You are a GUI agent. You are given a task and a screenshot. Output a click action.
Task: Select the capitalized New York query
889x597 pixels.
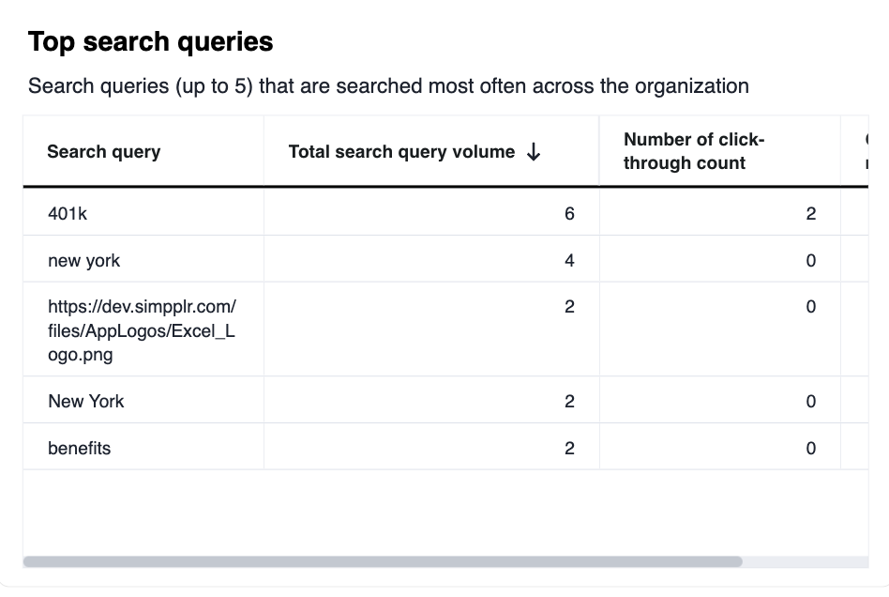tap(86, 401)
